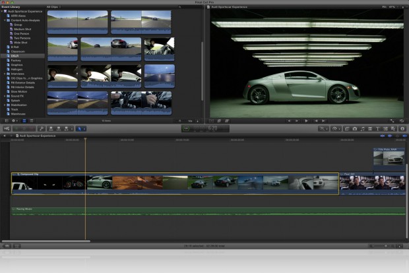The width and height of the screenshot is (409, 273).
Task: Open the Music and Sound browser
Action: pos(363,128)
